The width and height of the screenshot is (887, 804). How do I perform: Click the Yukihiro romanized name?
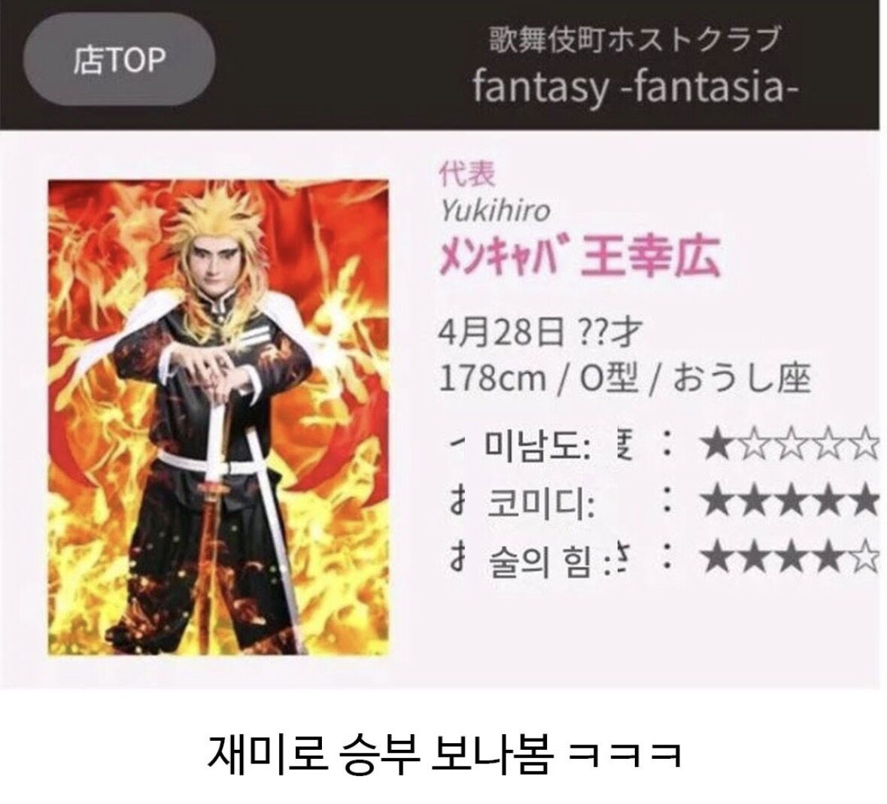point(494,211)
